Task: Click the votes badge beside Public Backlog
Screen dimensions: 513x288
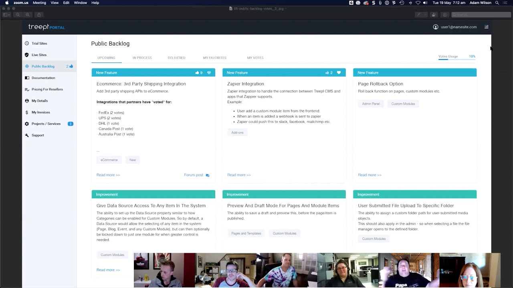Action: coord(70,66)
